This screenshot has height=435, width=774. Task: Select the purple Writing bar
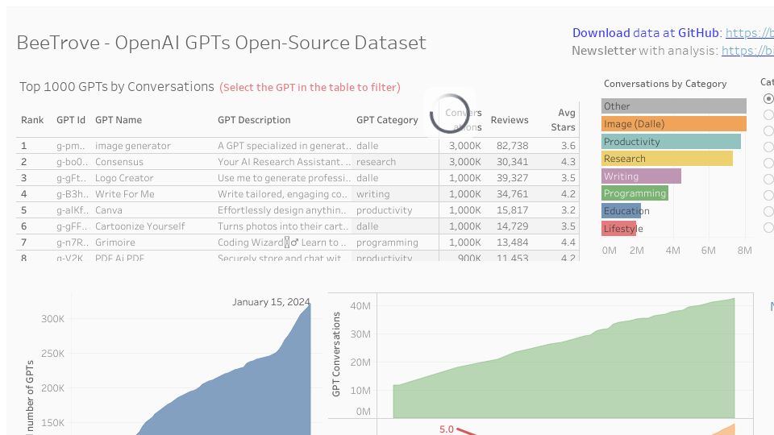(x=641, y=176)
